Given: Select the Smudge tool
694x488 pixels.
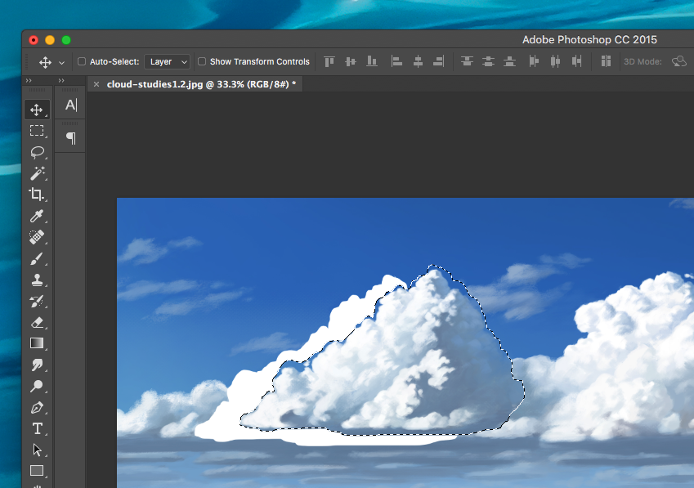Looking at the screenshot, I should pyautogui.click(x=37, y=365).
